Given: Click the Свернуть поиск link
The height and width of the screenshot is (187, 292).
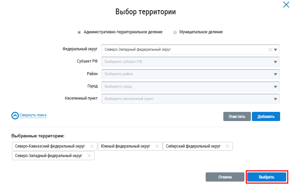Looking at the screenshot, I should pos(33,115).
